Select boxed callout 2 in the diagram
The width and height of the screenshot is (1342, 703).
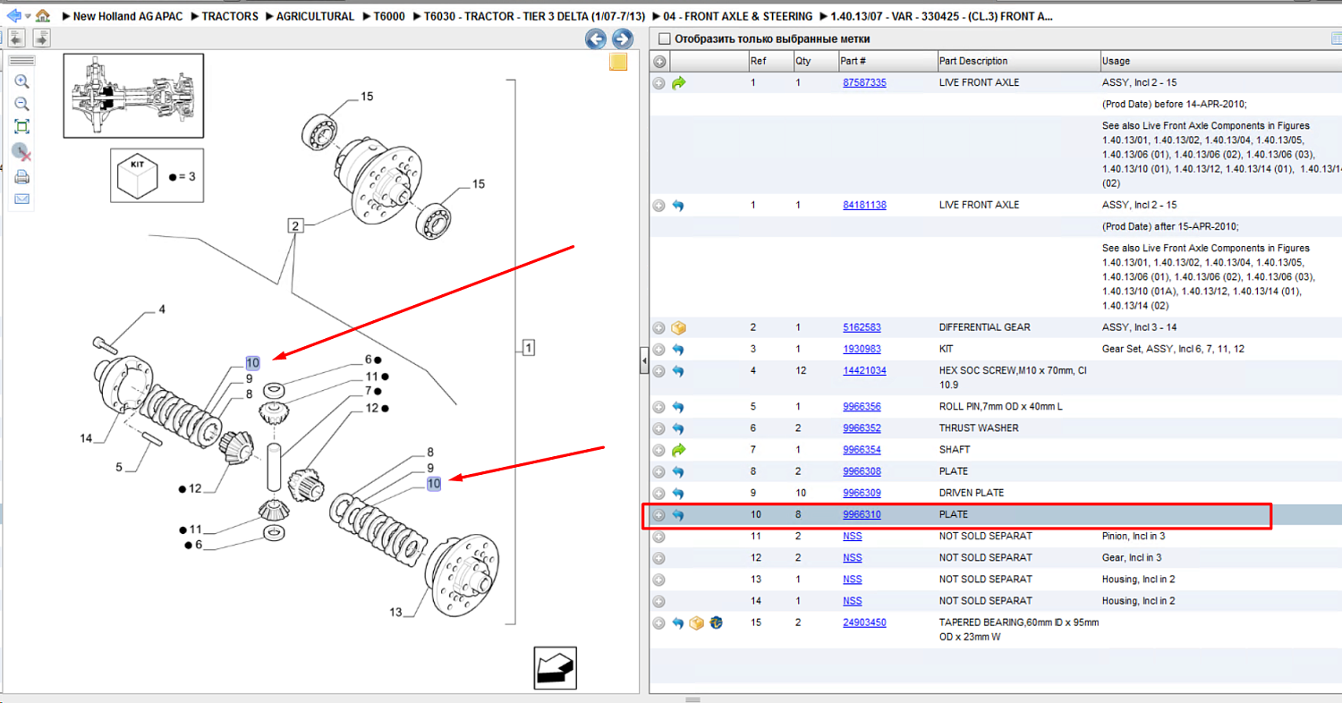(295, 225)
